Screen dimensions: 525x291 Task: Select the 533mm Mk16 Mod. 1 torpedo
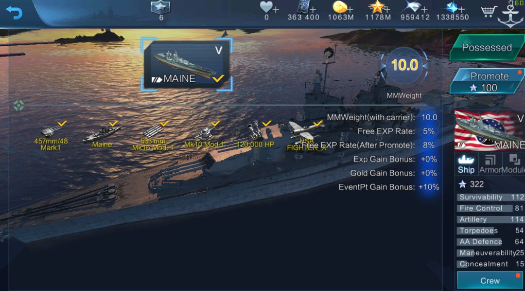click(x=153, y=138)
